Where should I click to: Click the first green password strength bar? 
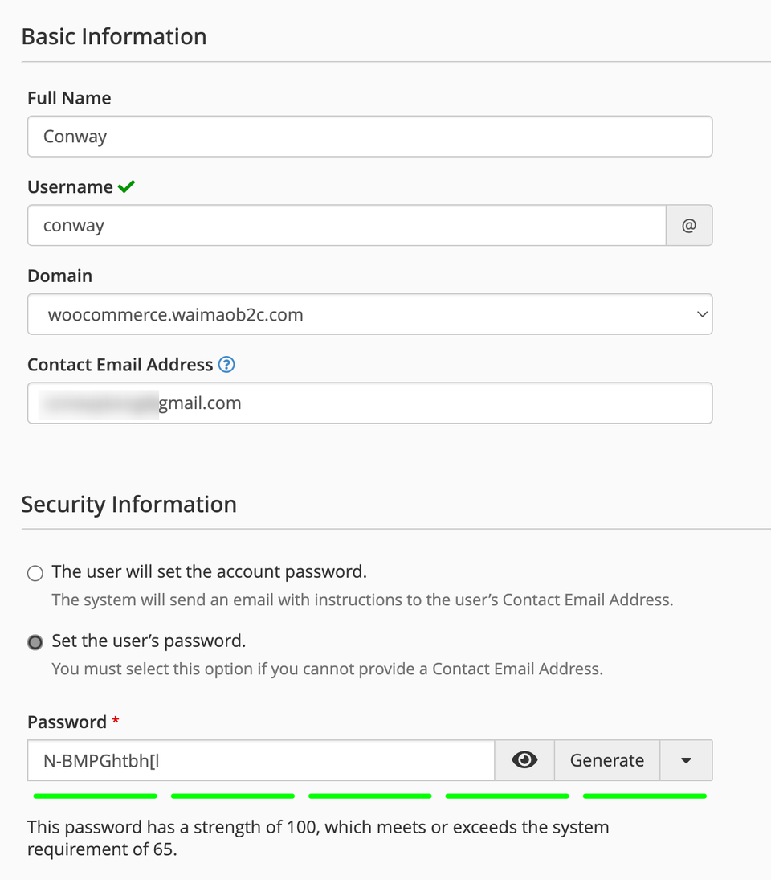(96, 796)
